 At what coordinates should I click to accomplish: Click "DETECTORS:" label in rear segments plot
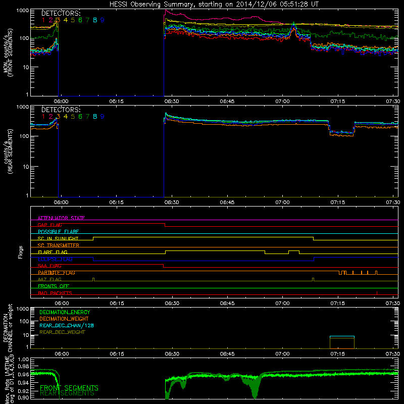(61, 110)
